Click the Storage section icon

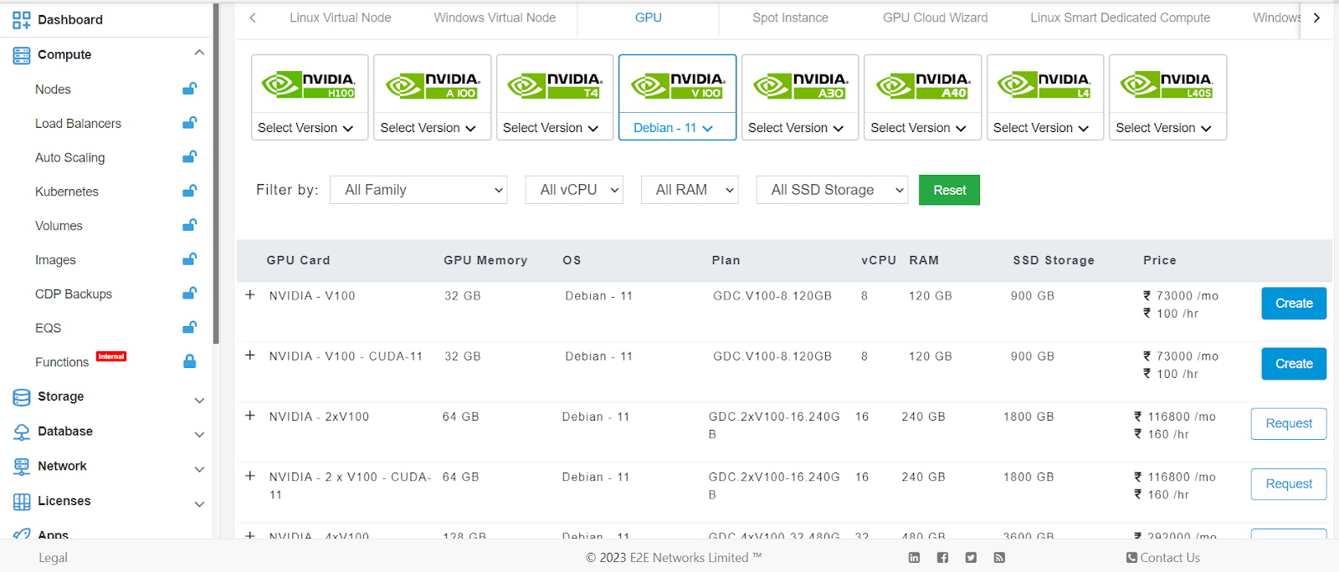[x=22, y=397]
